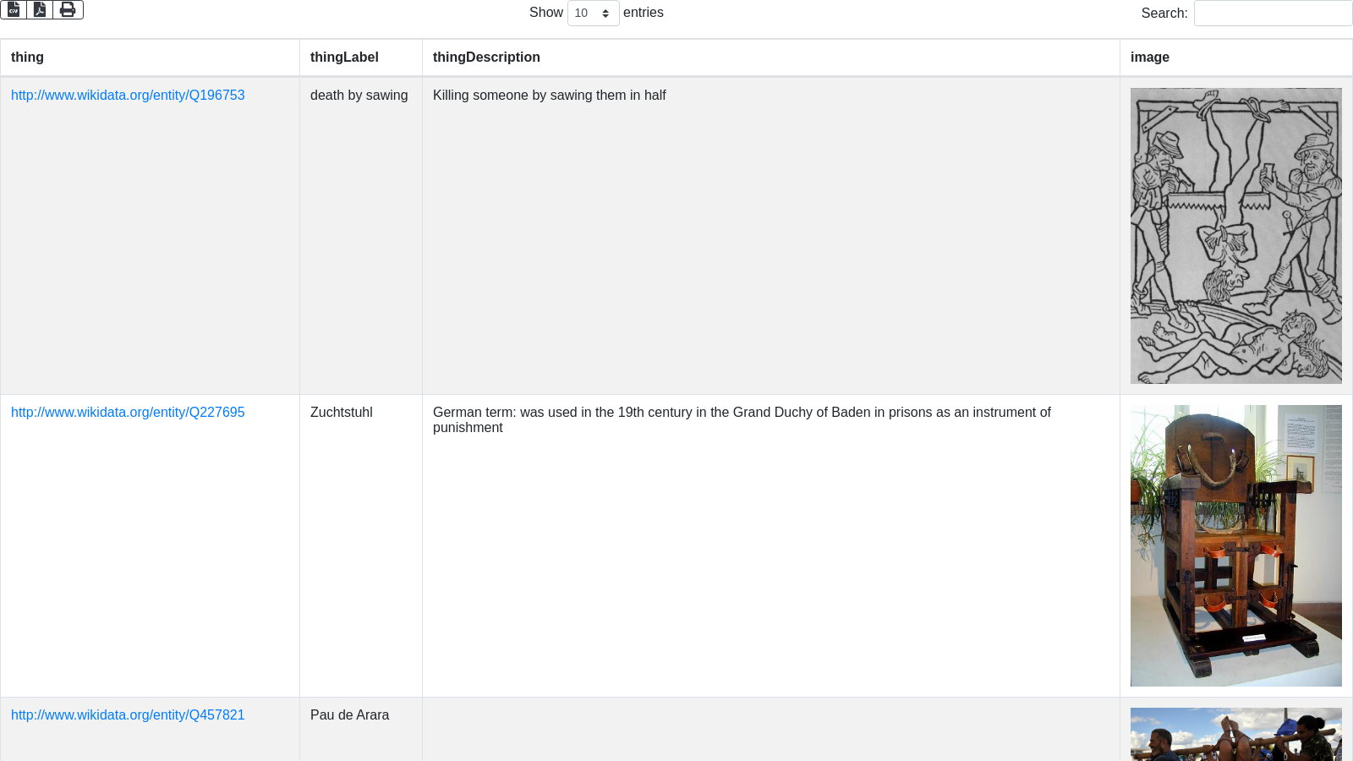
Task: Select the 'Zuchtstuhl' label cell
Action: click(341, 413)
